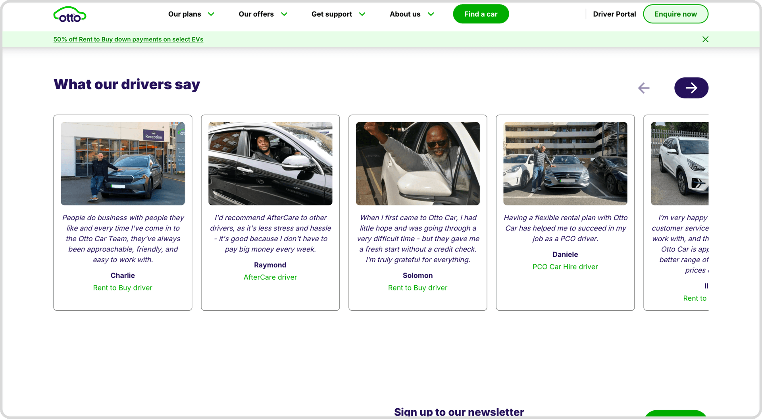Image resolution: width=762 pixels, height=419 pixels.
Task: Open the Our plans menu
Action: tap(185, 14)
